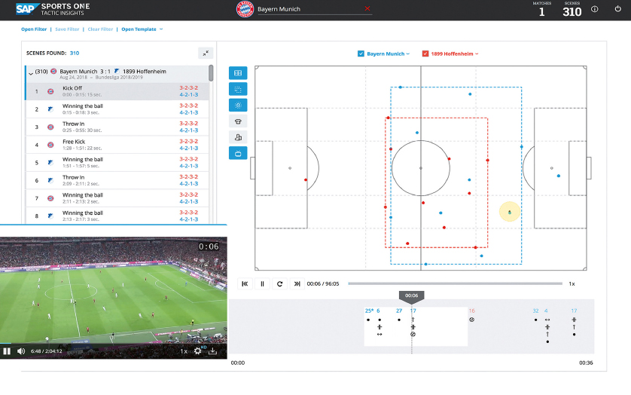Select player 32 on the event timeline
The image size is (631, 395).
tap(535, 311)
